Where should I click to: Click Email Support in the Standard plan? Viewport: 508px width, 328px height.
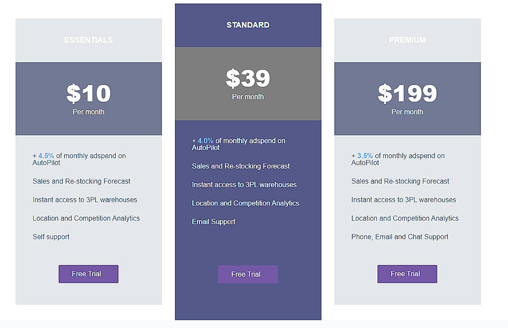pos(214,222)
